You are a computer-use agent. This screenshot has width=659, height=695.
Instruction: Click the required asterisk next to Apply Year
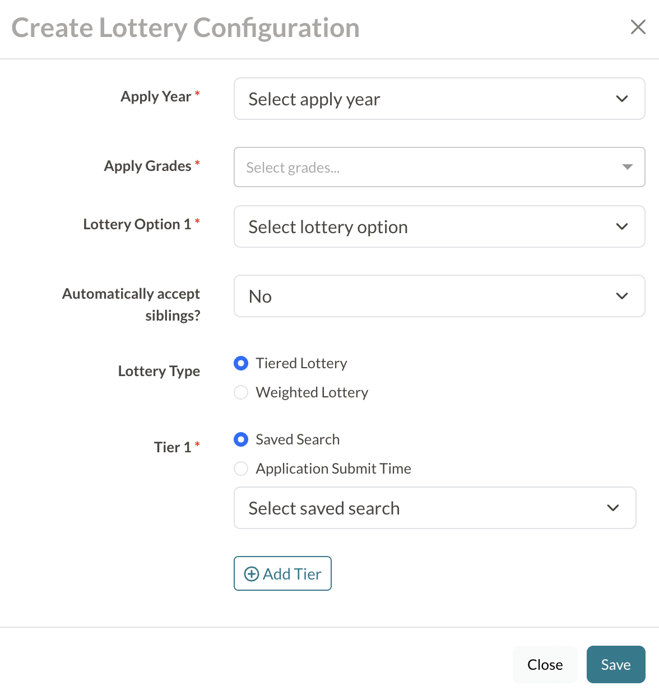(197, 93)
